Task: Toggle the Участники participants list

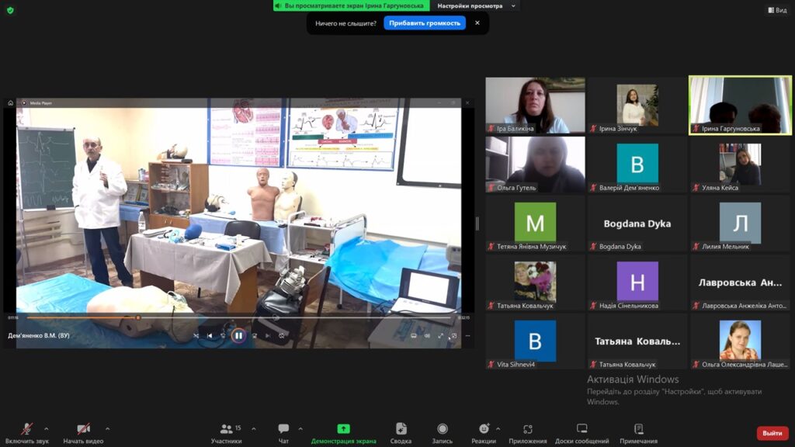Action: (226, 431)
